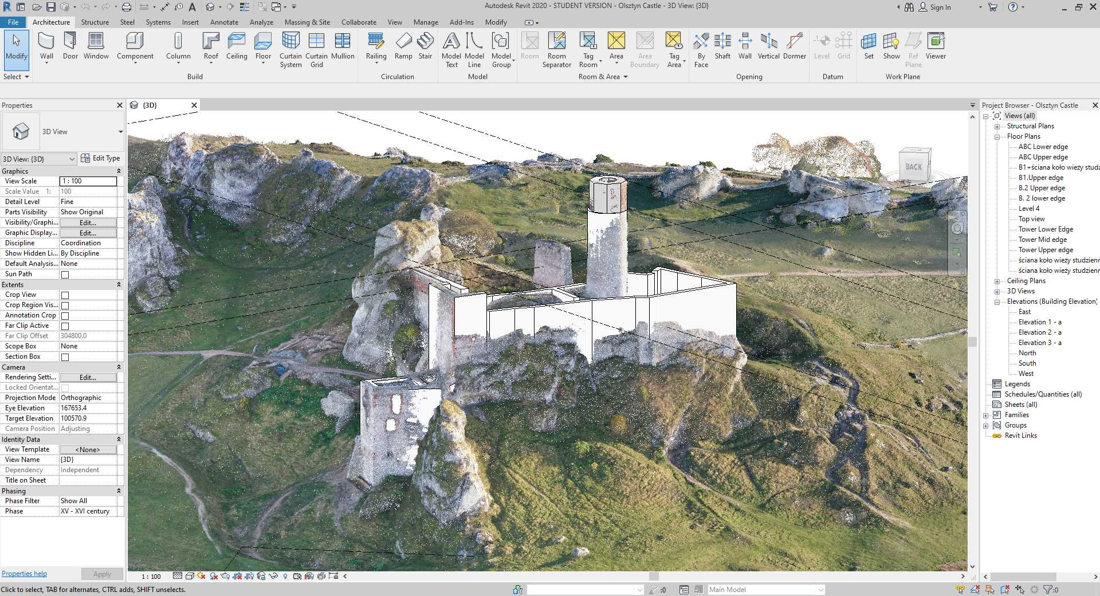1100x596 pixels.
Task: Select the Curtain System tool
Action: tap(290, 50)
